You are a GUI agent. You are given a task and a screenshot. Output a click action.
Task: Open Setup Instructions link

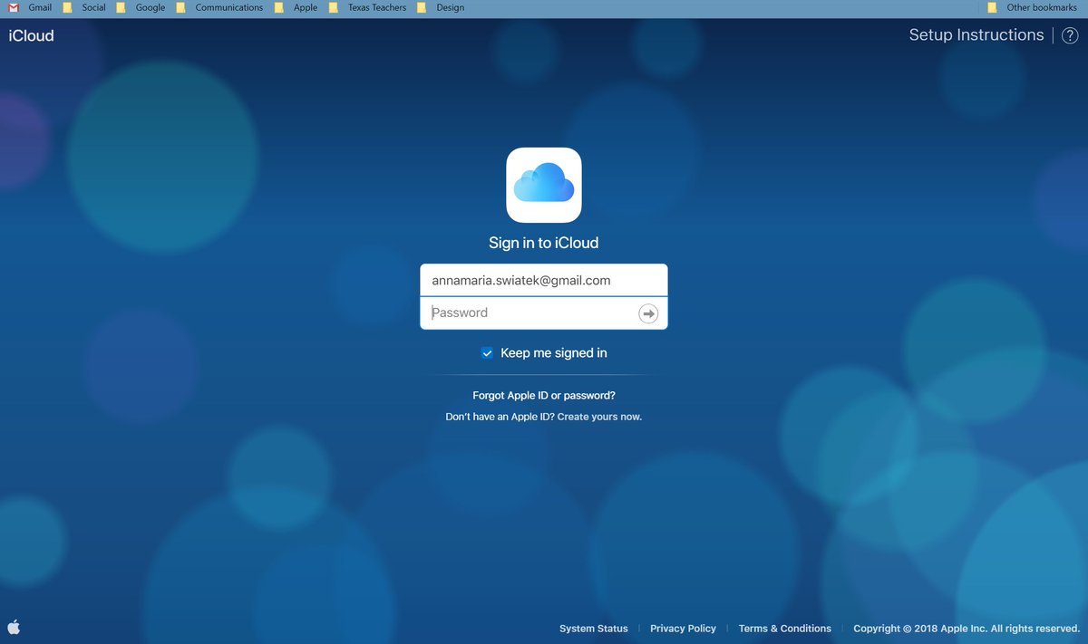[x=976, y=35]
